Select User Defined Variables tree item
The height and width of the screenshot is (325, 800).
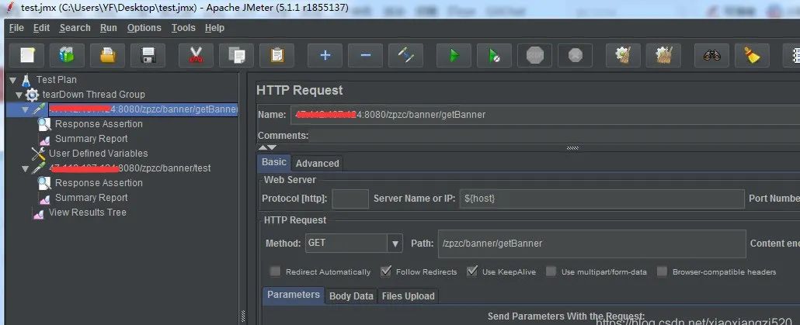tap(98, 154)
